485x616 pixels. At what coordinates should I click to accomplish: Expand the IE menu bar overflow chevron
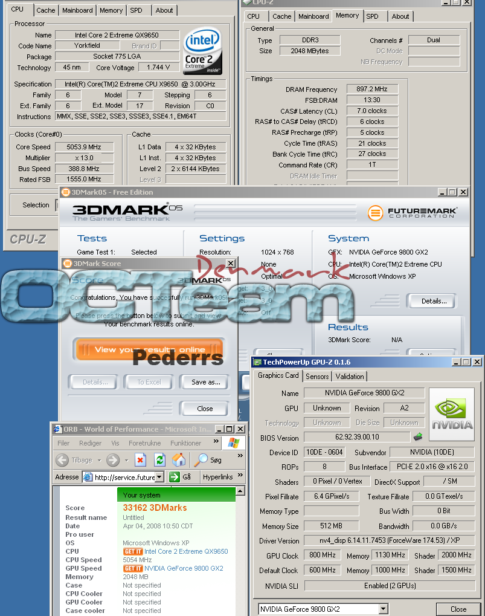click(216, 441)
